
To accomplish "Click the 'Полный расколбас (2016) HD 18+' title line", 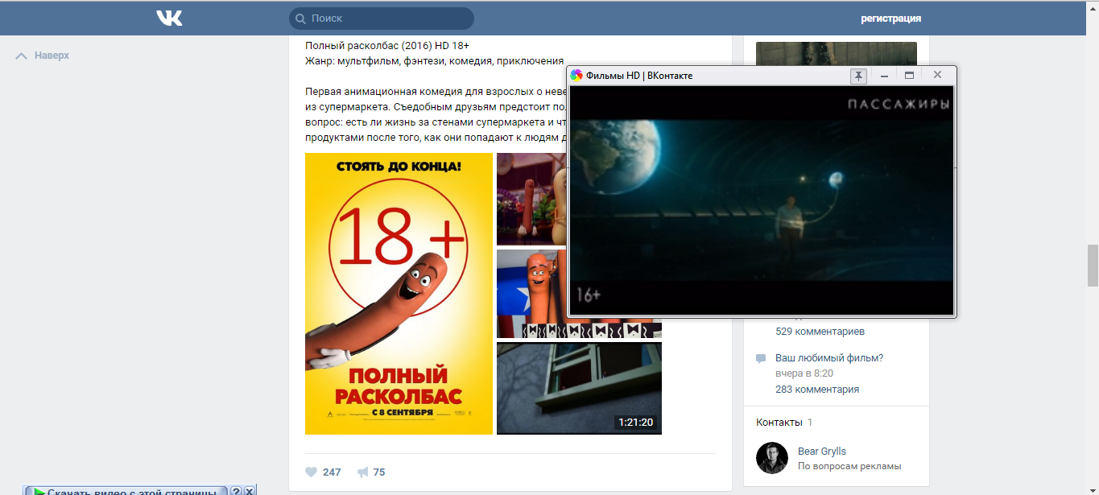I will (387, 45).
